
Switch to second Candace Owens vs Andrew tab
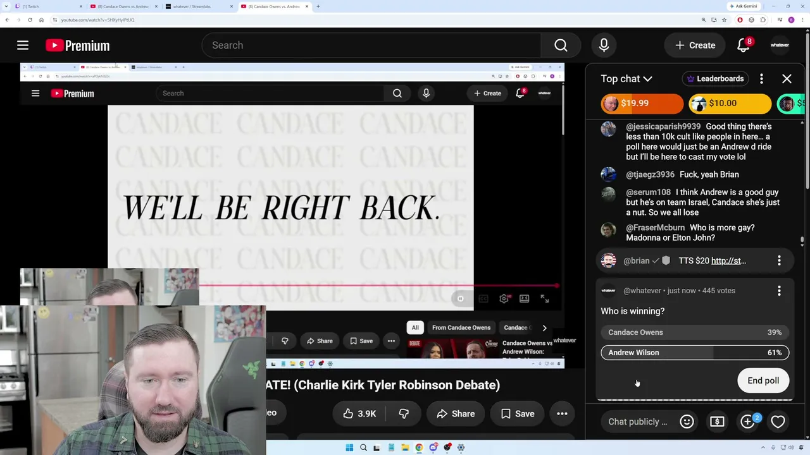click(x=274, y=6)
